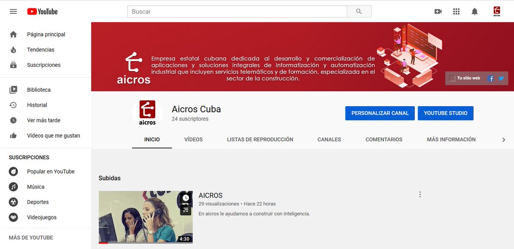
Task: Click the Facebook icon on the banner
Action: 490,78
